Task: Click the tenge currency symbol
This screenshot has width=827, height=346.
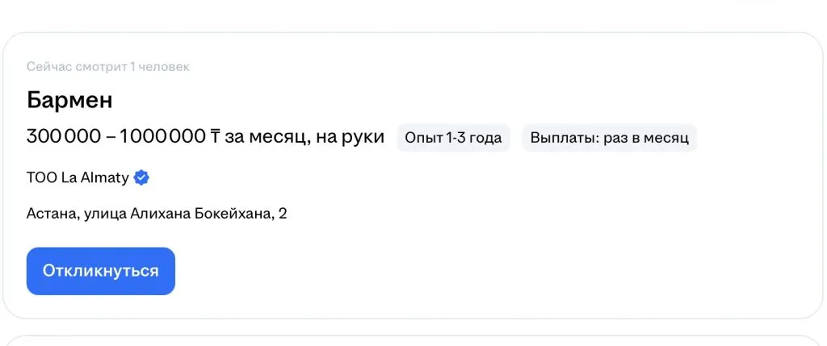Action: tap(215, 137)
